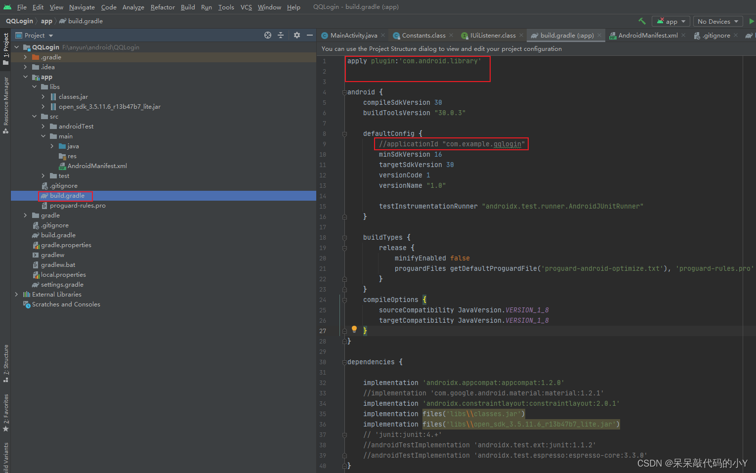This screenshot has height=473, width=756.
Task: Open Project panel settings gear
Action: pos(296,35)
